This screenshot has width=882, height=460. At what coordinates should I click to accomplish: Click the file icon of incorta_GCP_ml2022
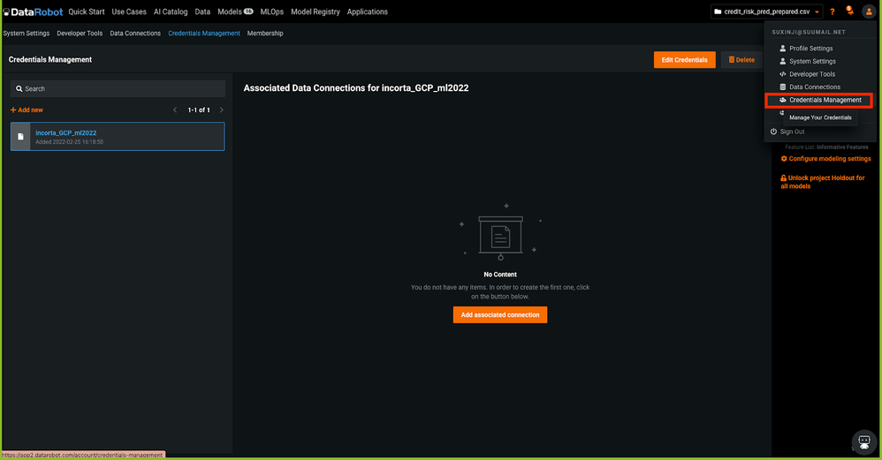pos(21,137)
